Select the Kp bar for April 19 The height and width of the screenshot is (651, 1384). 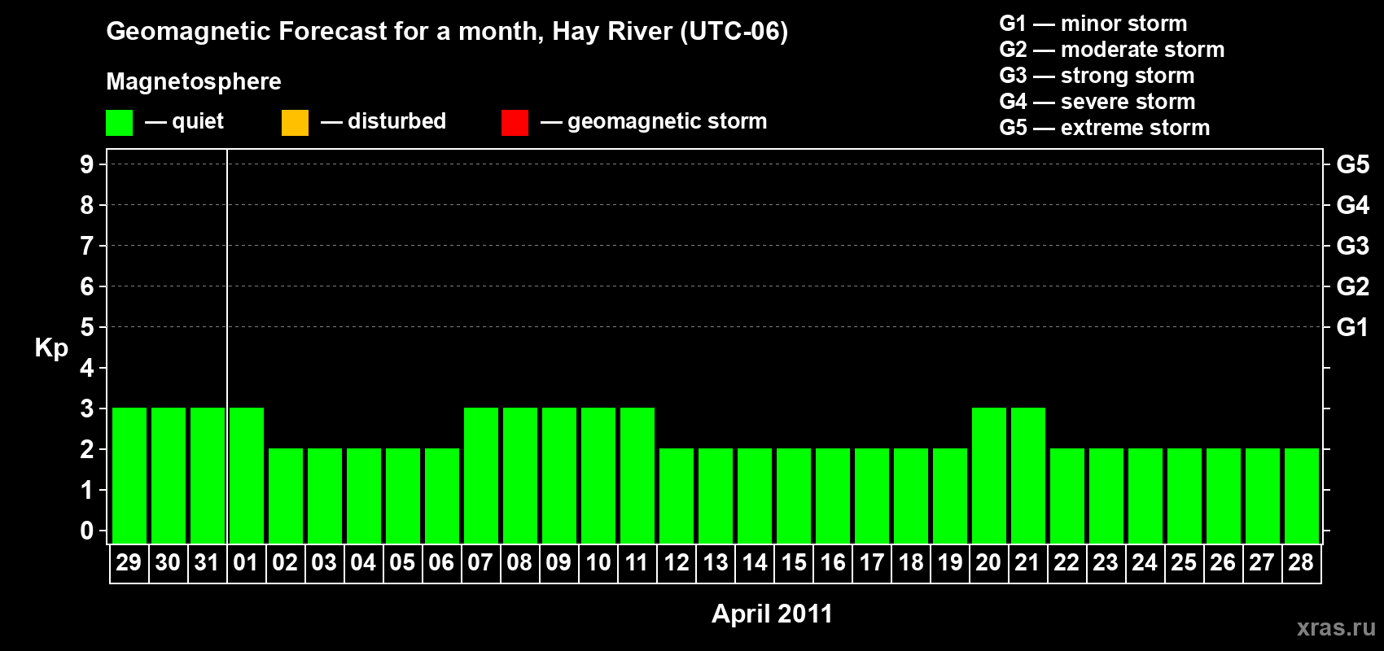[x=950, y=496]
